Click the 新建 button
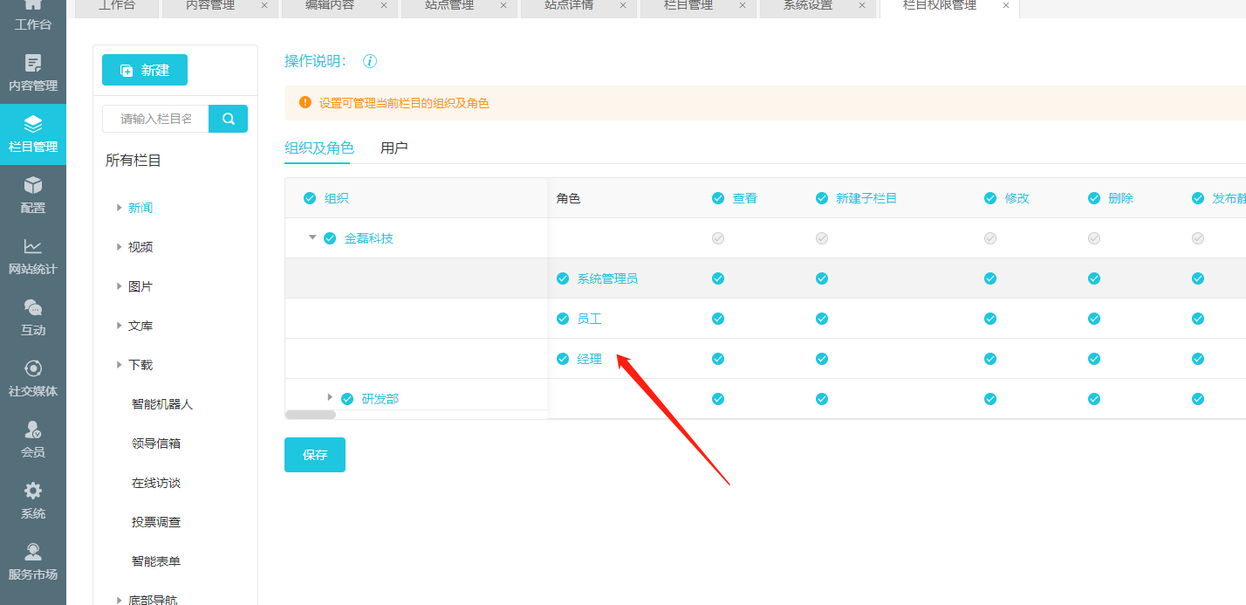1246x605 pixels. 145,70
